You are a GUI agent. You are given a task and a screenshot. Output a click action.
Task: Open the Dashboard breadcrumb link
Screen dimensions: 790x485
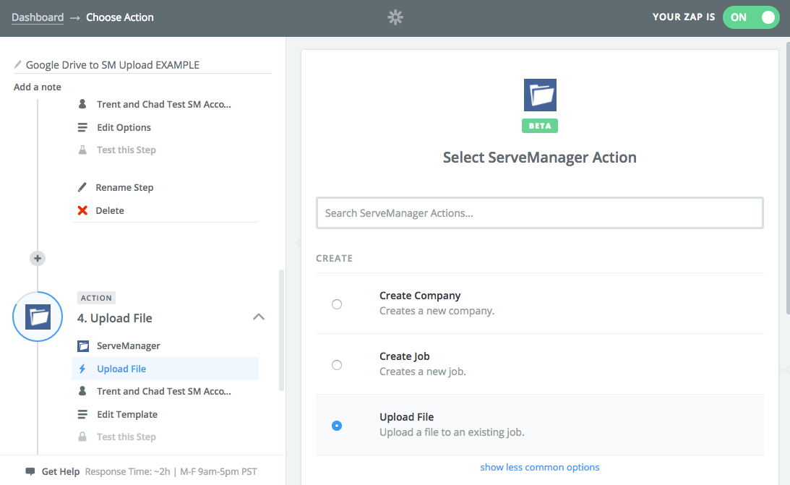pyautogui.click(x=38, y=17)
